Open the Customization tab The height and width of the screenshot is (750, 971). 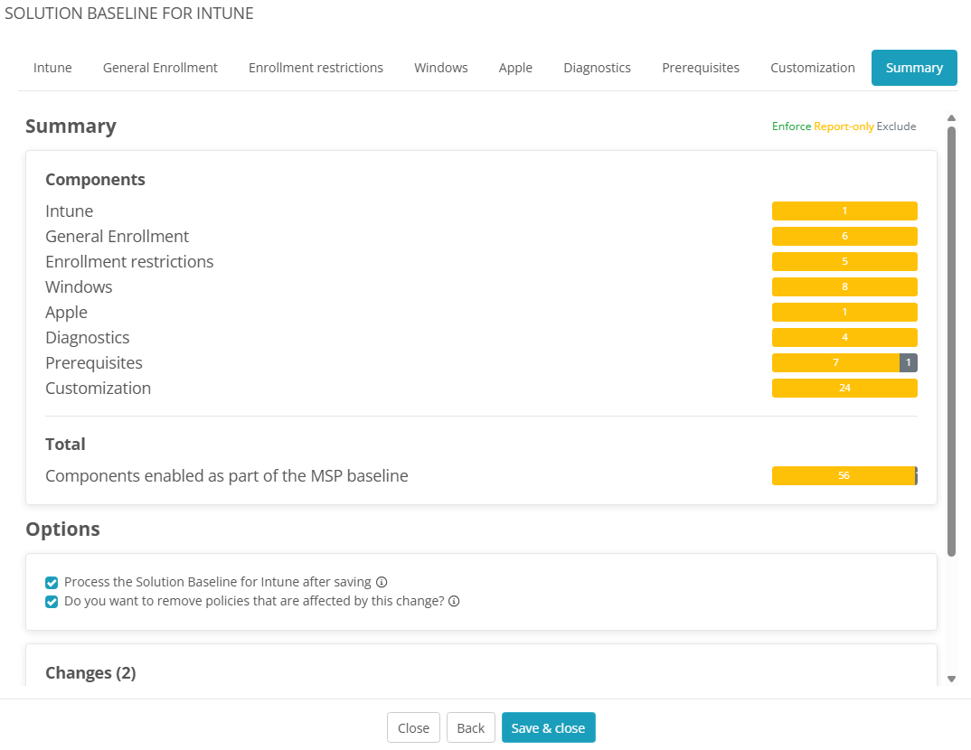pyautogui.click(x=813, y=68)
